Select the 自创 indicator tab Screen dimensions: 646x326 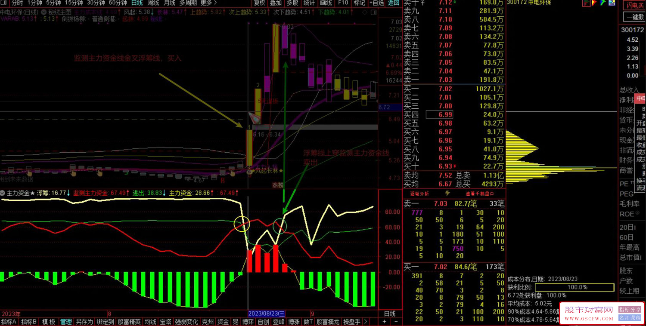click(263, 322)
